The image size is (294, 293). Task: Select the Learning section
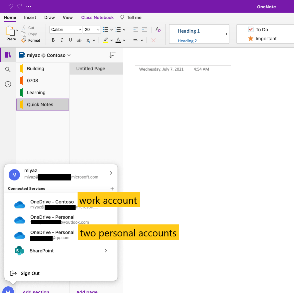tap(43, 93)
